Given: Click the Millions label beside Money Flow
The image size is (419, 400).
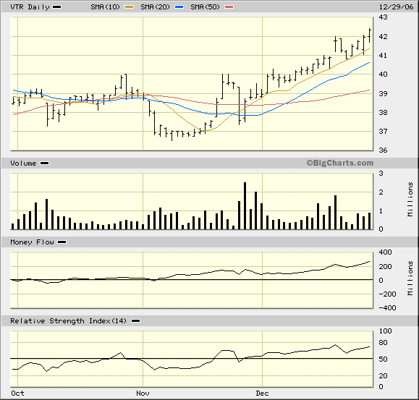Looking at the screenshot, I should click(x=410, y=278).
